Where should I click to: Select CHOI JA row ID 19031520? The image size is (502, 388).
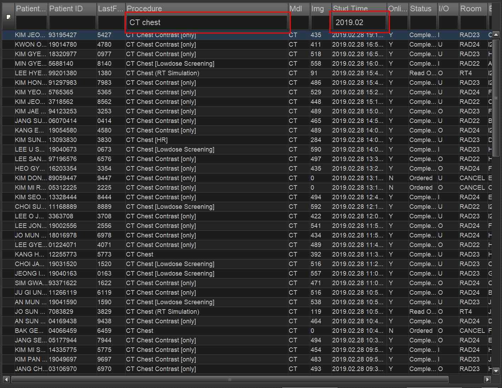(x=247, y=264)
